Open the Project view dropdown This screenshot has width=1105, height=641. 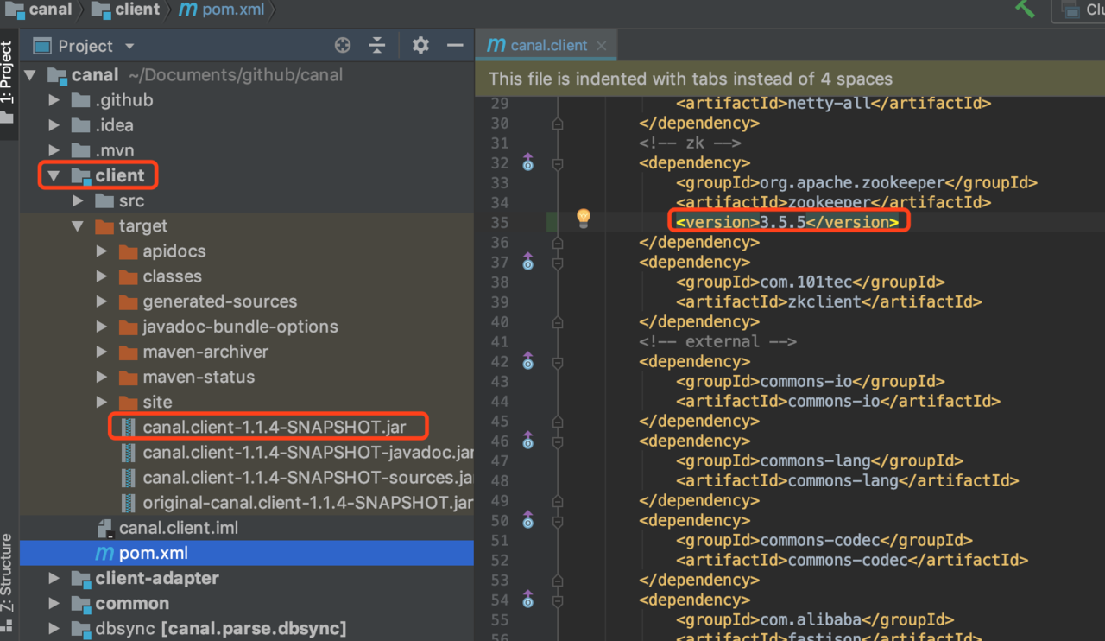[129, 47]
